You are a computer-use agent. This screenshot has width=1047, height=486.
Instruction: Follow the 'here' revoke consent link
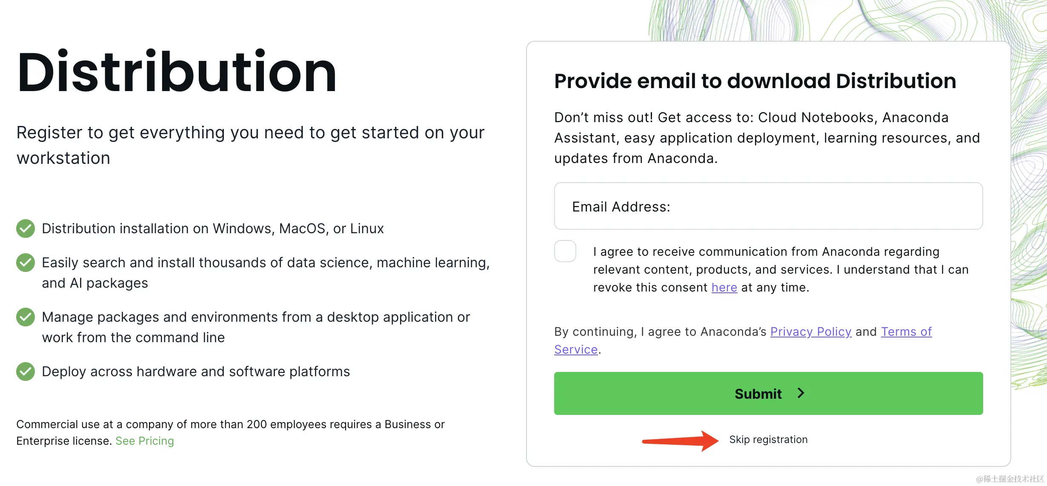(x=724, y=288)
